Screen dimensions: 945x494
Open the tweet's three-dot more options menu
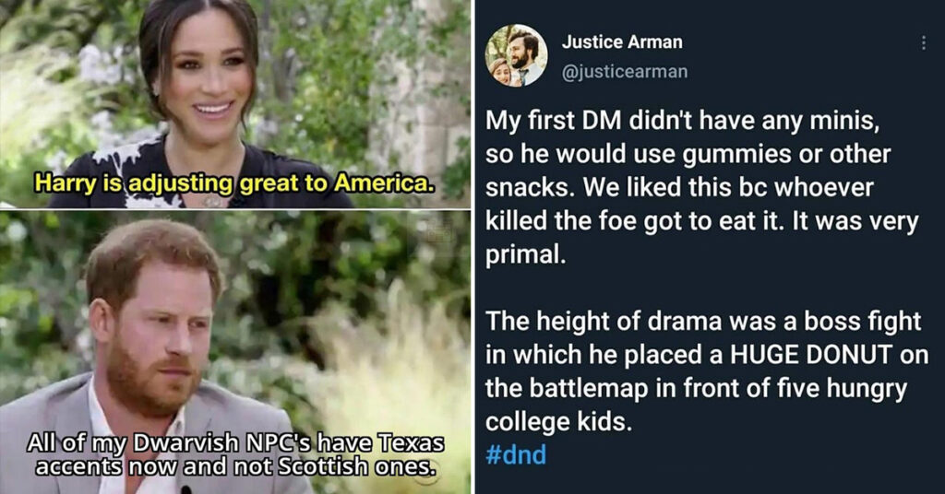click(923, 42)
